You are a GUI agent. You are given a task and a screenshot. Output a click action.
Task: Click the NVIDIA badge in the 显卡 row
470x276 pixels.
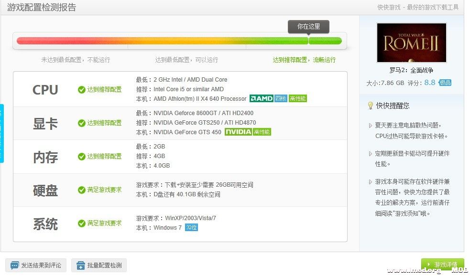(x=239, y=133)
